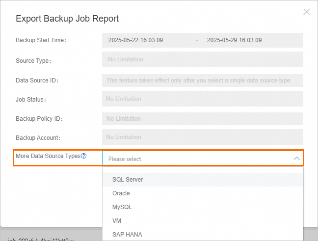
Task: Click the More Data Source Types label
Action: [x=48, y=156]
